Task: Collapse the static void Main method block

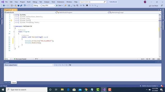Action: pos(14,37)
